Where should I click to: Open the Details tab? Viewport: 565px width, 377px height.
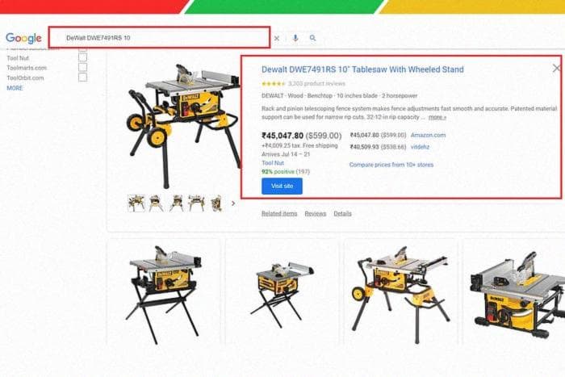(342, 214)
